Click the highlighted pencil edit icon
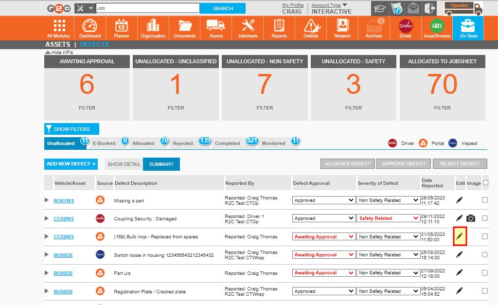The image size is (498, 305). (460, 236)
